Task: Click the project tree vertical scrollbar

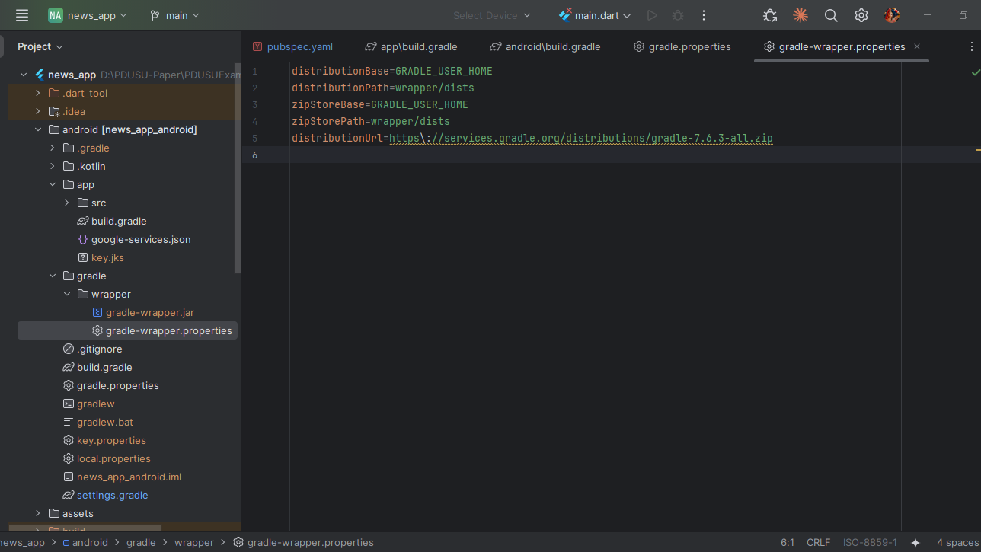Action: point(238,168)
